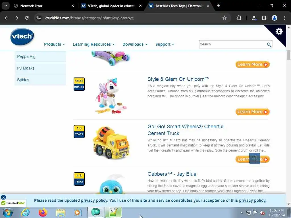Close the Best Kids Tech Toys tab
Viewport: 291px width, 218px height.
pos(208,6)
